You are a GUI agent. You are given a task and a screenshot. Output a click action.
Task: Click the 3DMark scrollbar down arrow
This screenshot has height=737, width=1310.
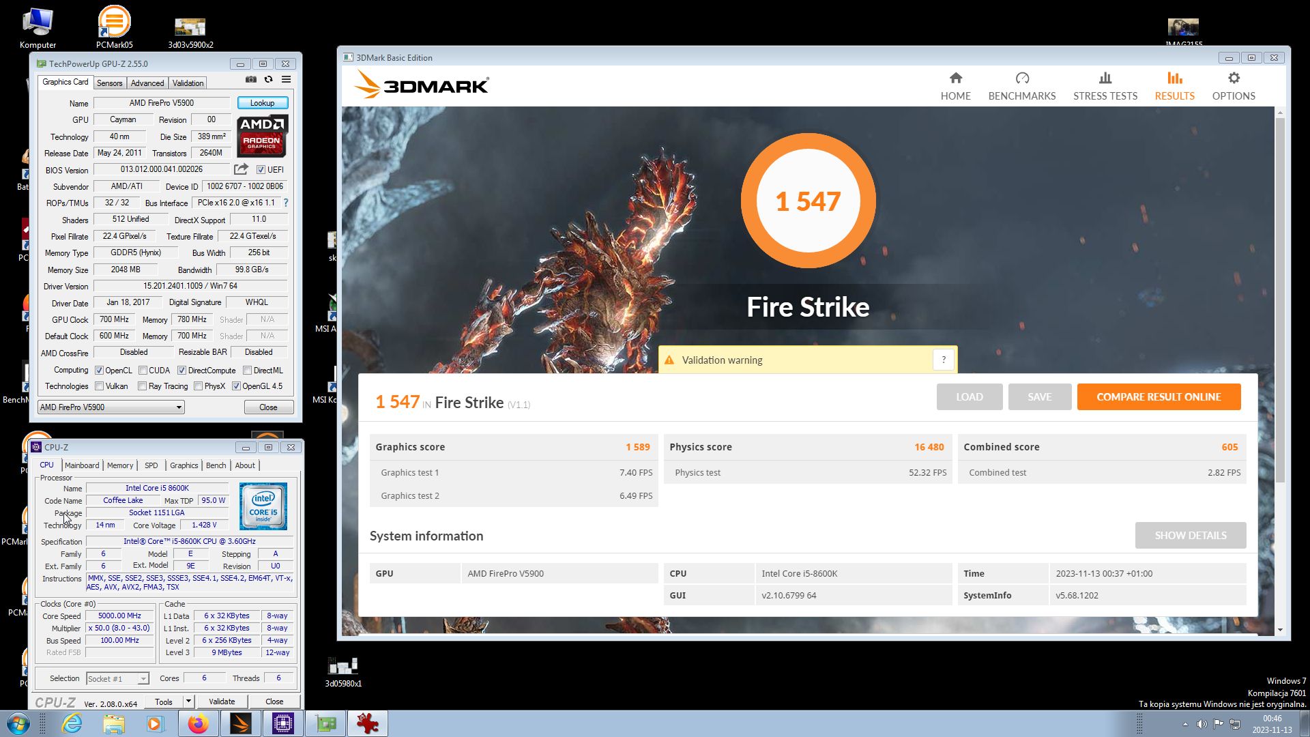(x=1280, y=630)
